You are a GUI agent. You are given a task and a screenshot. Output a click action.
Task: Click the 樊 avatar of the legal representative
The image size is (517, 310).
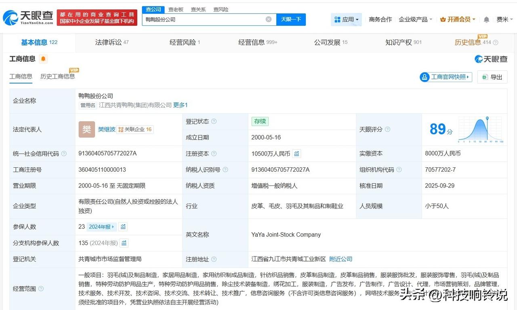(x=86, y=129)
